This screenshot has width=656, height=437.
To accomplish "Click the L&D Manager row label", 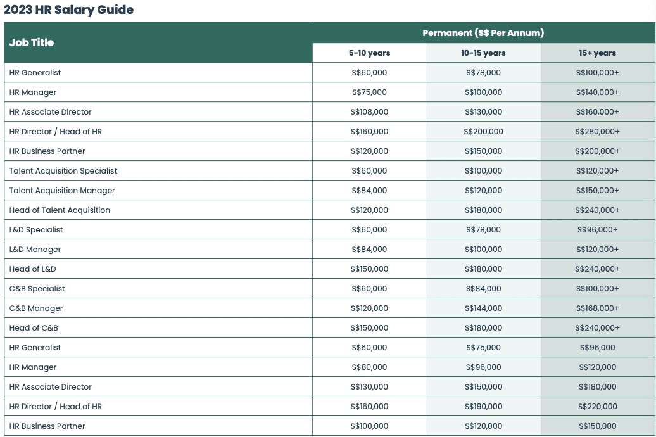I will (35, 250).
